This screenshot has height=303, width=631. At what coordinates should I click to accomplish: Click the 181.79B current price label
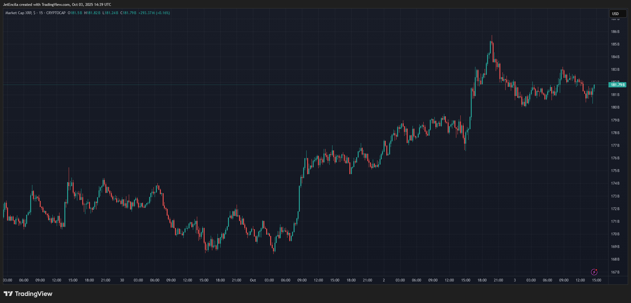click(617, 85)
